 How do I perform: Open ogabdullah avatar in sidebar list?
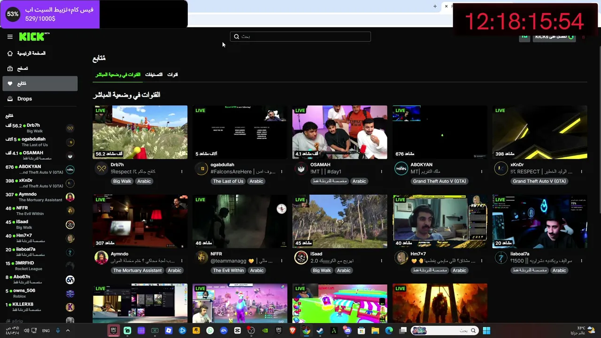click(x=70, y=142)
